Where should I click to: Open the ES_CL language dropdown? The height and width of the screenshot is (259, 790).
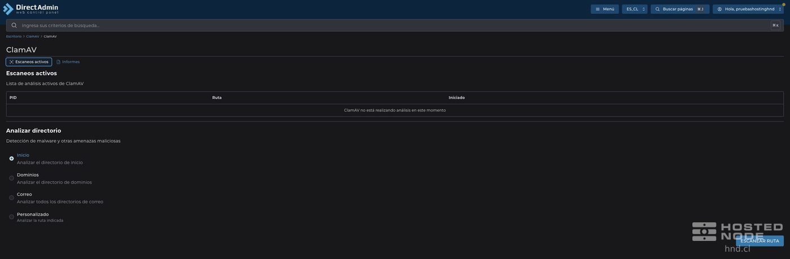[635, 9]
